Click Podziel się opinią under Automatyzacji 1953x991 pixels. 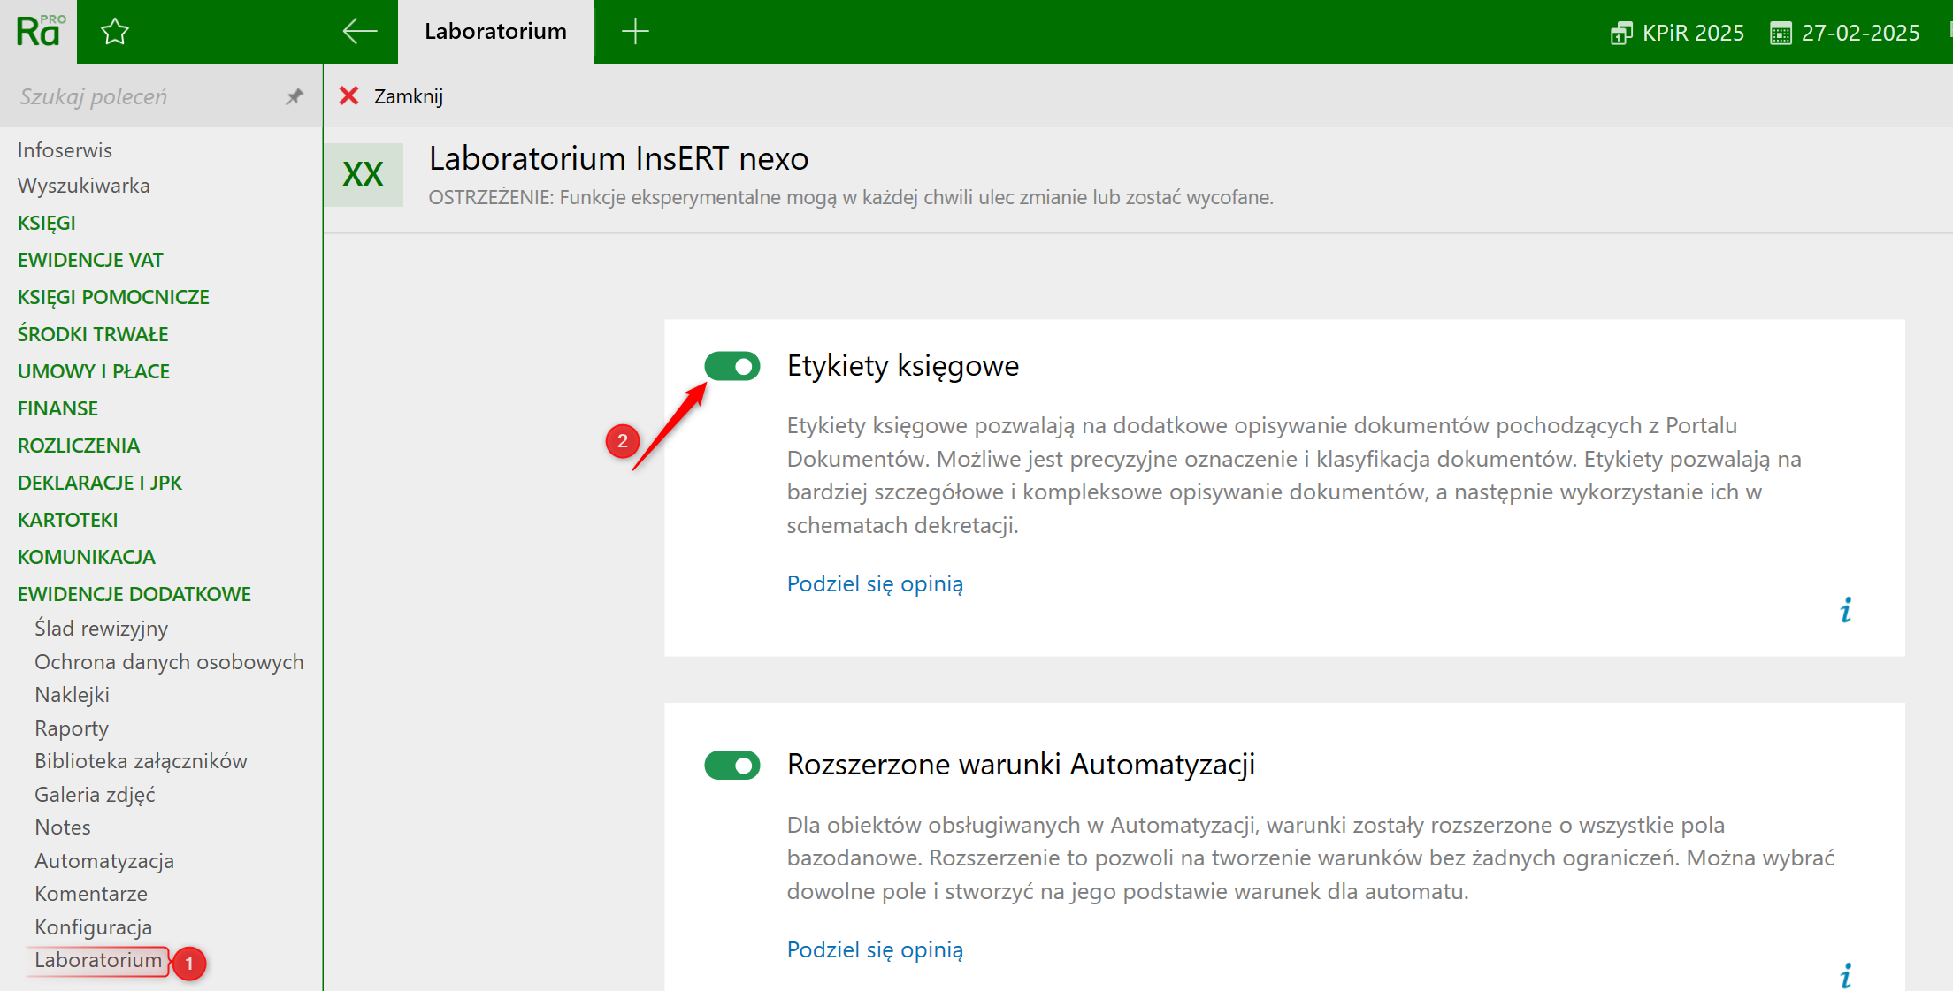875,949
